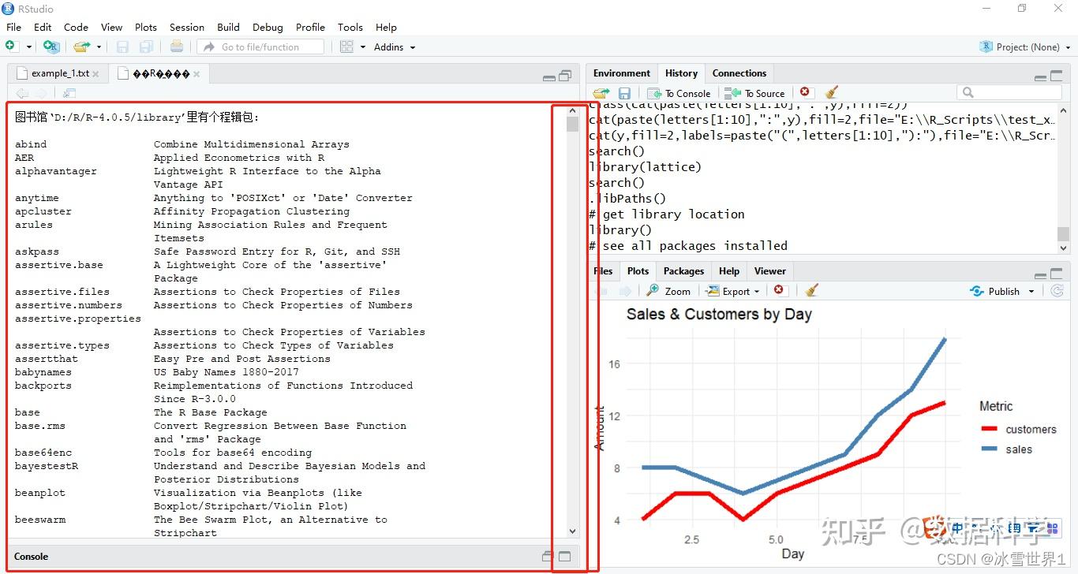Switch to the Environment tab
This screenshot has height=574, width=1078.
[x=621, y=73]
